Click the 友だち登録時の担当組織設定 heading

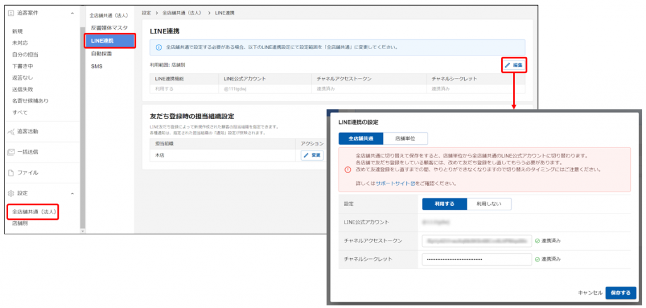click(x=193, y=117)
